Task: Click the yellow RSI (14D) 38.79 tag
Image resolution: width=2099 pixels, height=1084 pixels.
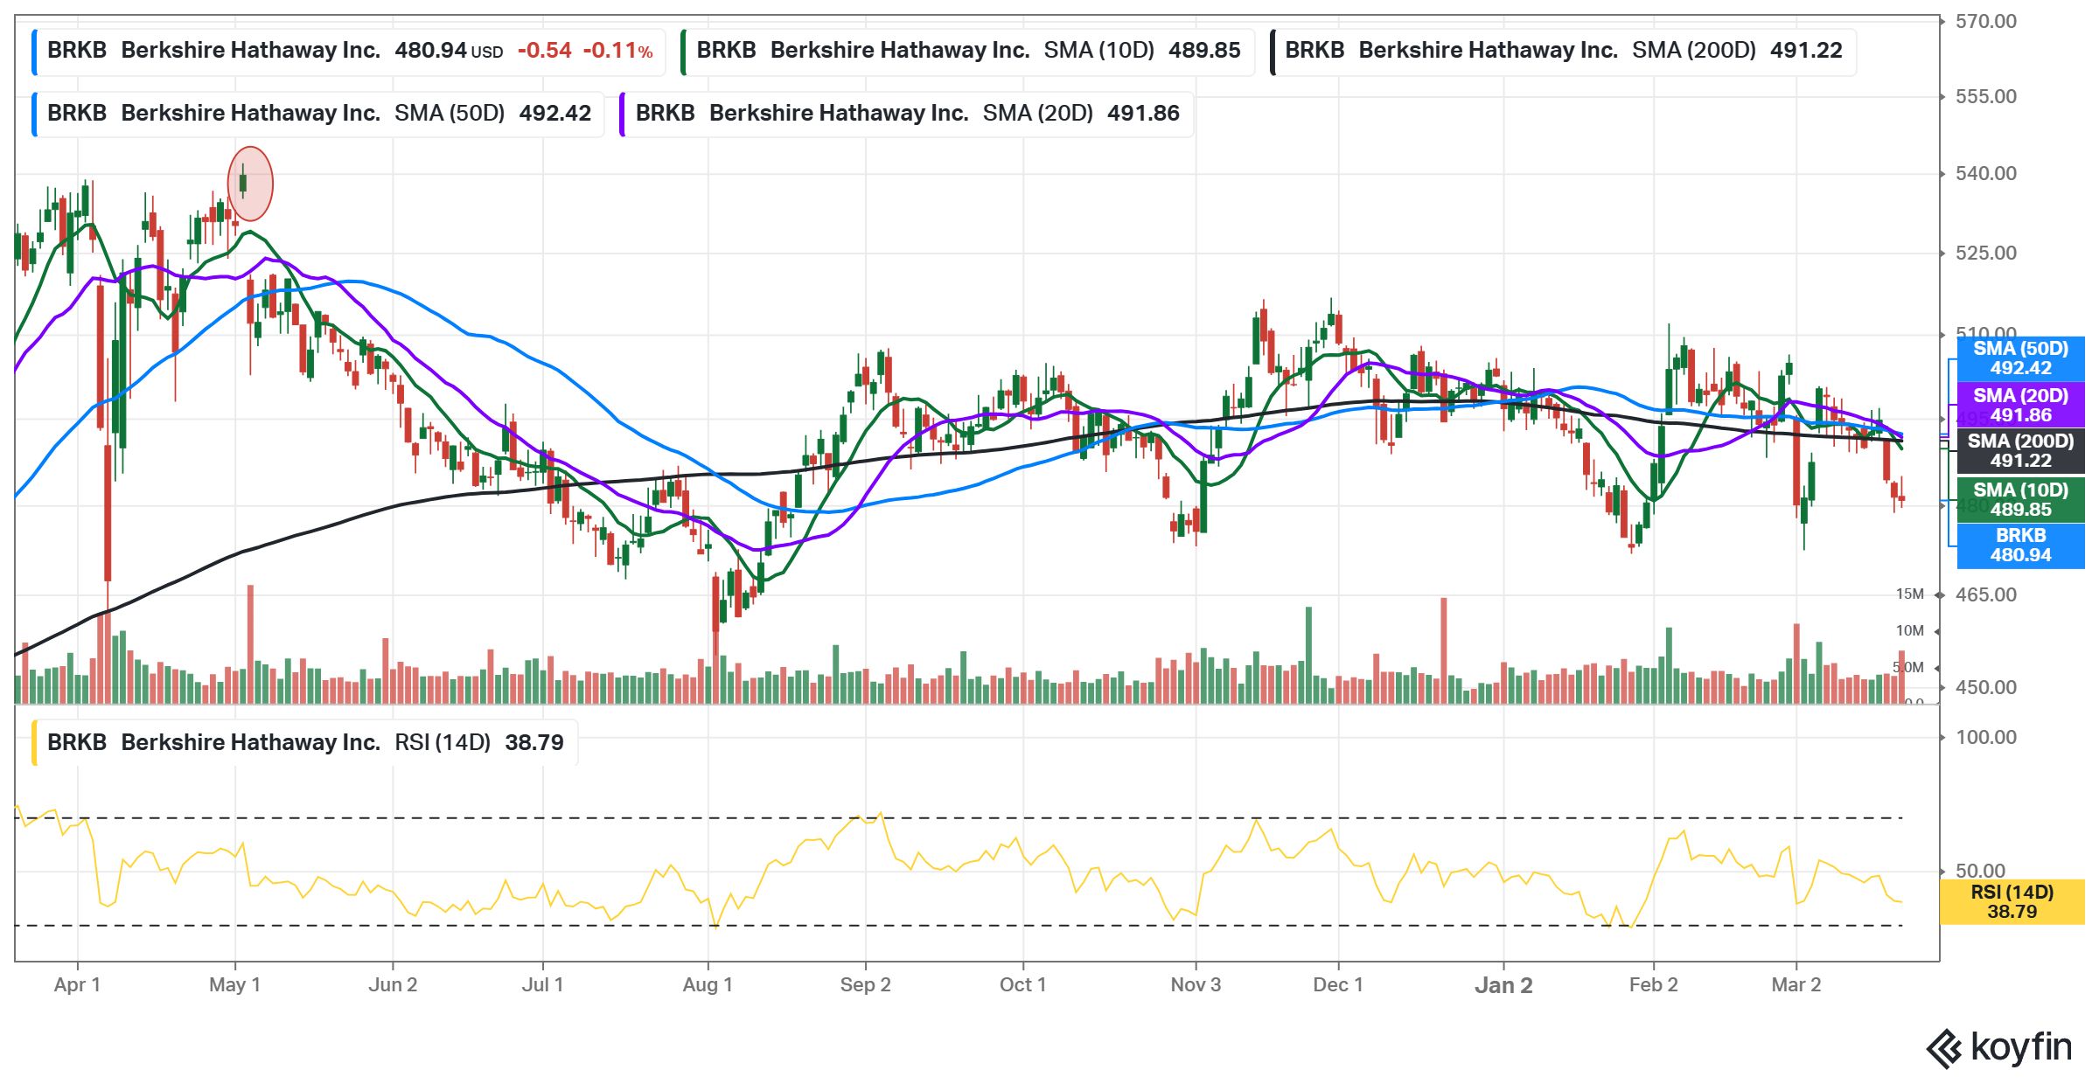Action: [x=2012, y=901]
